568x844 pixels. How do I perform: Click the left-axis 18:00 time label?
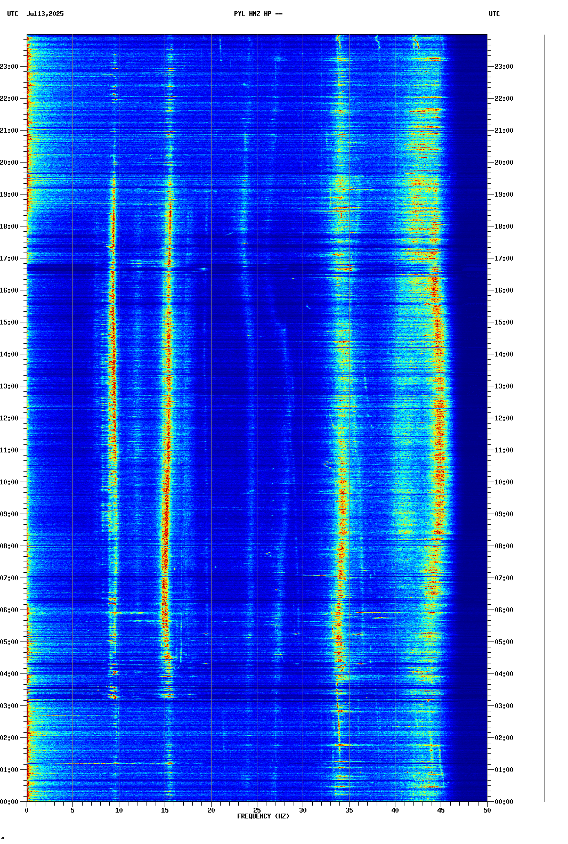click(9, 226)
